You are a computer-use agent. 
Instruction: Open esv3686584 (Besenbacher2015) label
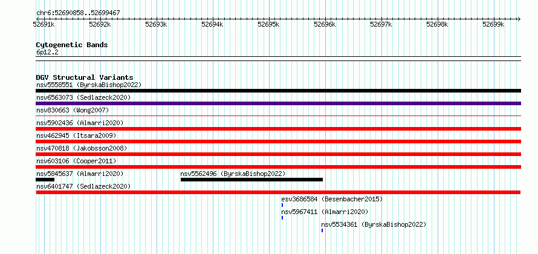[x=332, y=199]
